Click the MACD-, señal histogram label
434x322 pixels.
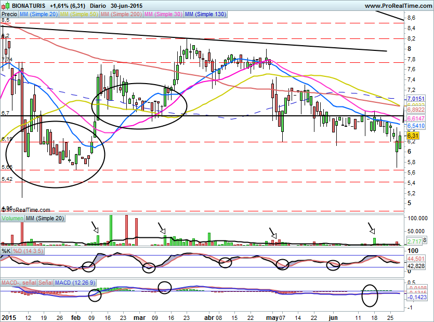[x=18, y=282]
